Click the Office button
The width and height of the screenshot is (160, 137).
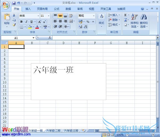6,5
